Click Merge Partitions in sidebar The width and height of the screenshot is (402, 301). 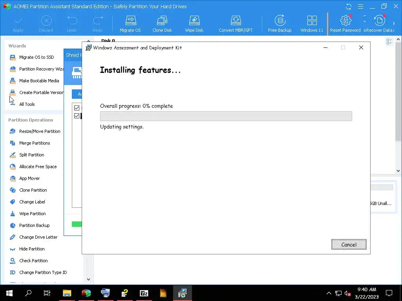(x=30, y=143)
